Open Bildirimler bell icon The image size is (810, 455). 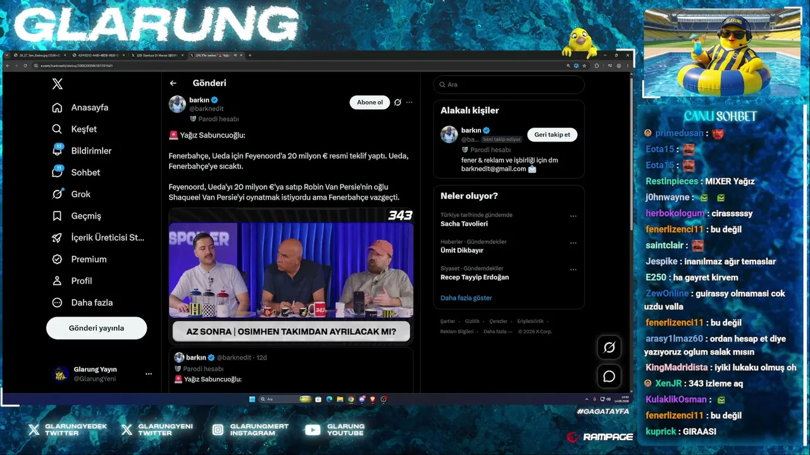pyautogui.click(x=58, y=150)
